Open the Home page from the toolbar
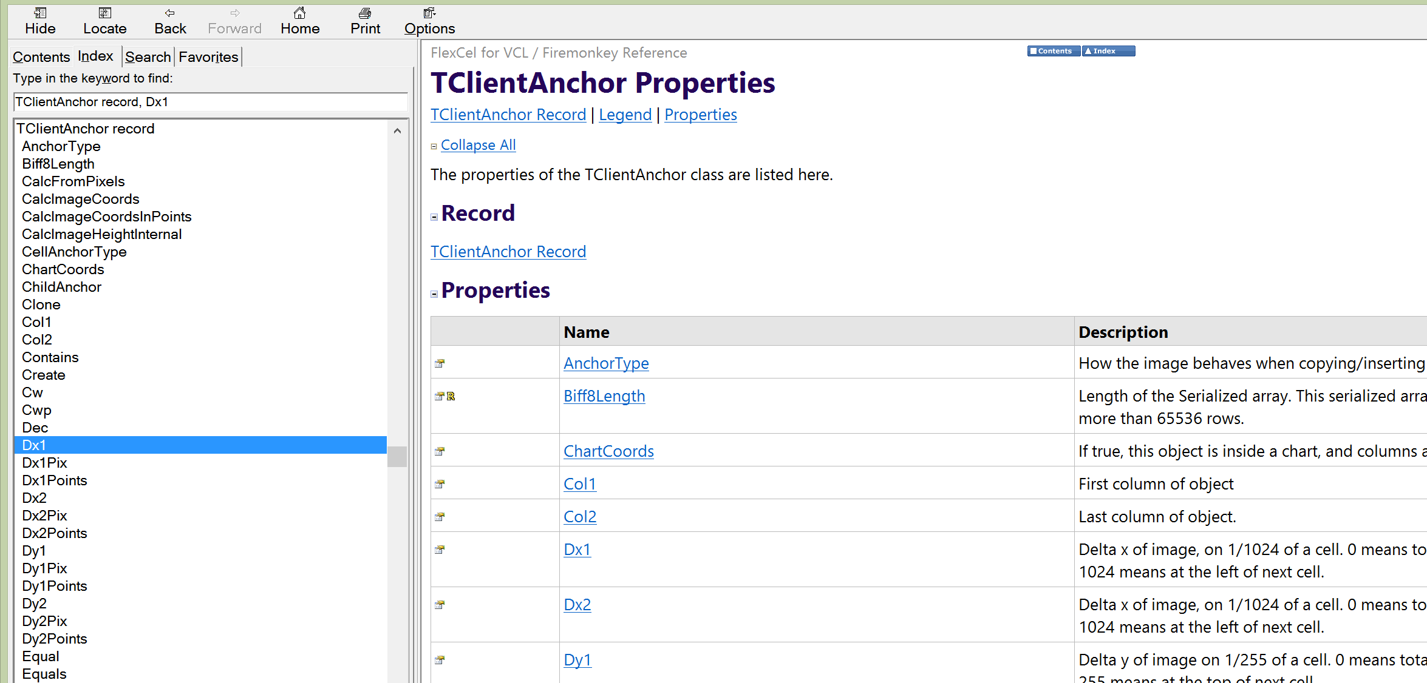The width and height of the screenshot is (1427, 683). pos(300,21)
